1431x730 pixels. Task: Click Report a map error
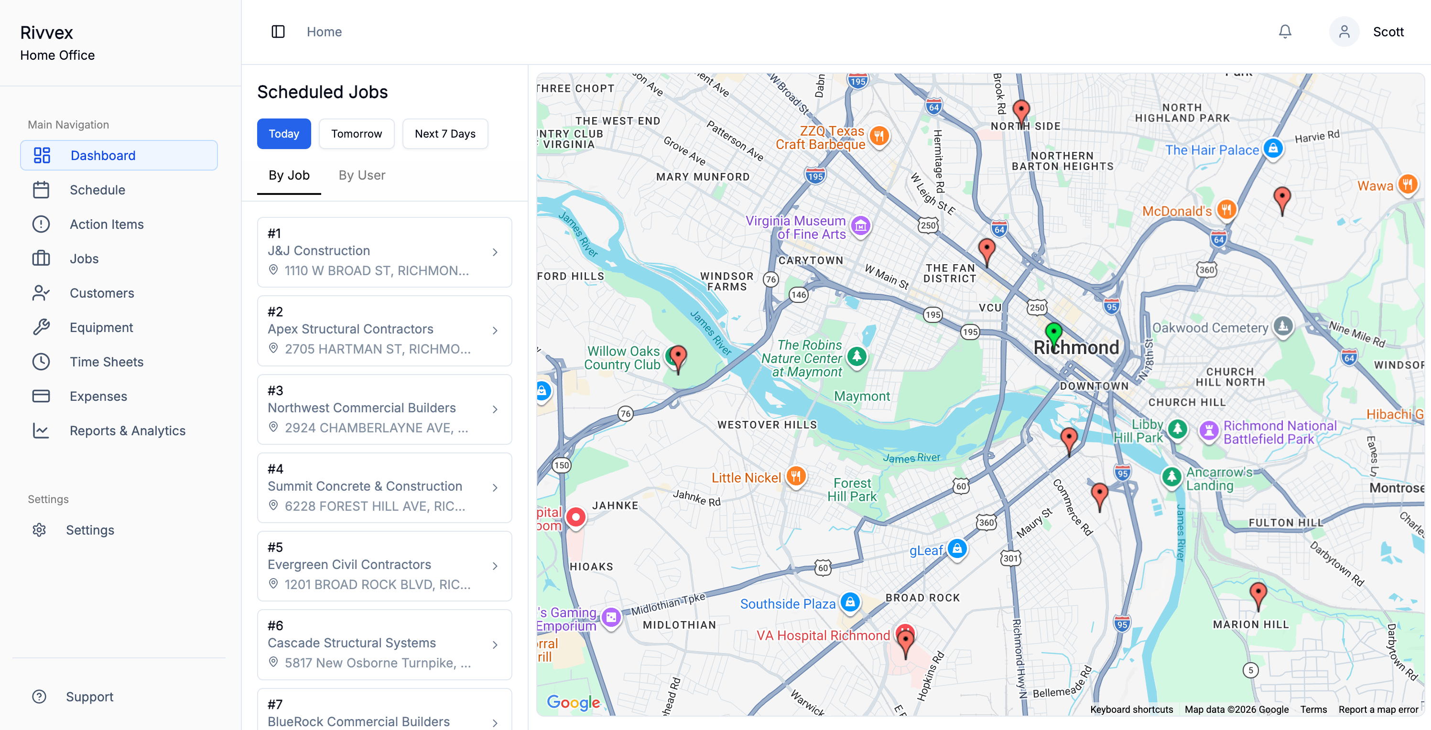1377,709
